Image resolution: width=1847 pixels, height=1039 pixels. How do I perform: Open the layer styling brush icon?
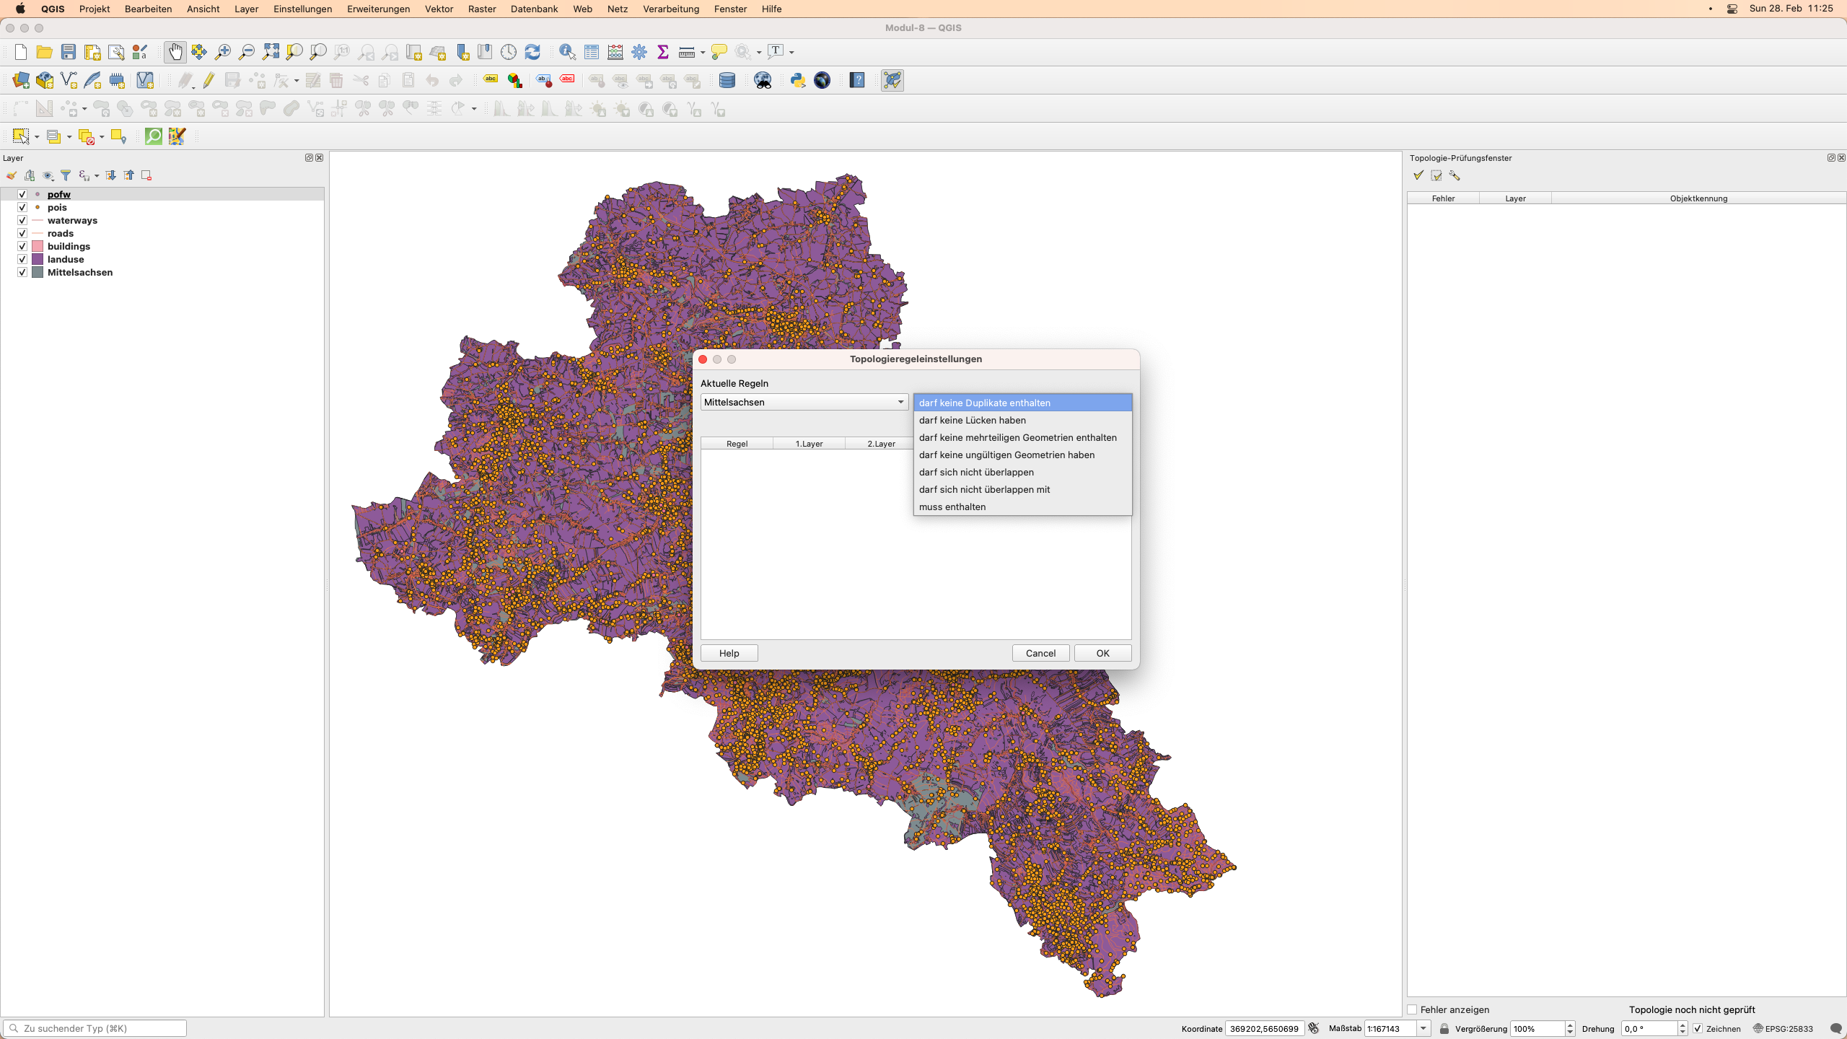[x=12, y=175]
